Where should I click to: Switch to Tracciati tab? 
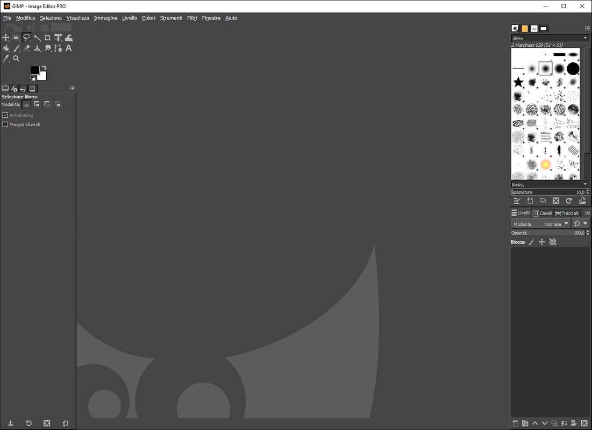coord(567,213)
